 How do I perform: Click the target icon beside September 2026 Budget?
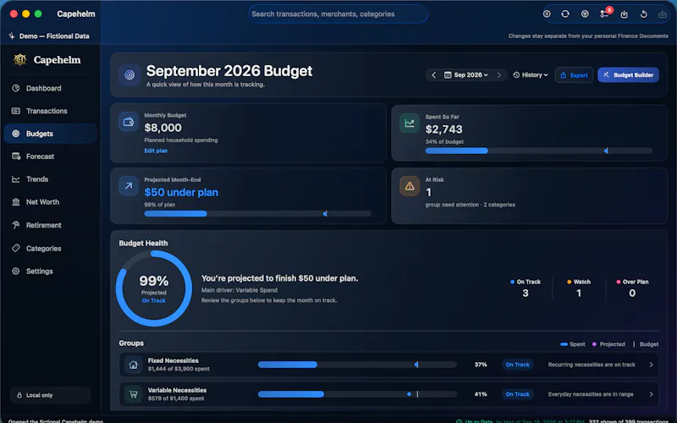pos(129,75)
